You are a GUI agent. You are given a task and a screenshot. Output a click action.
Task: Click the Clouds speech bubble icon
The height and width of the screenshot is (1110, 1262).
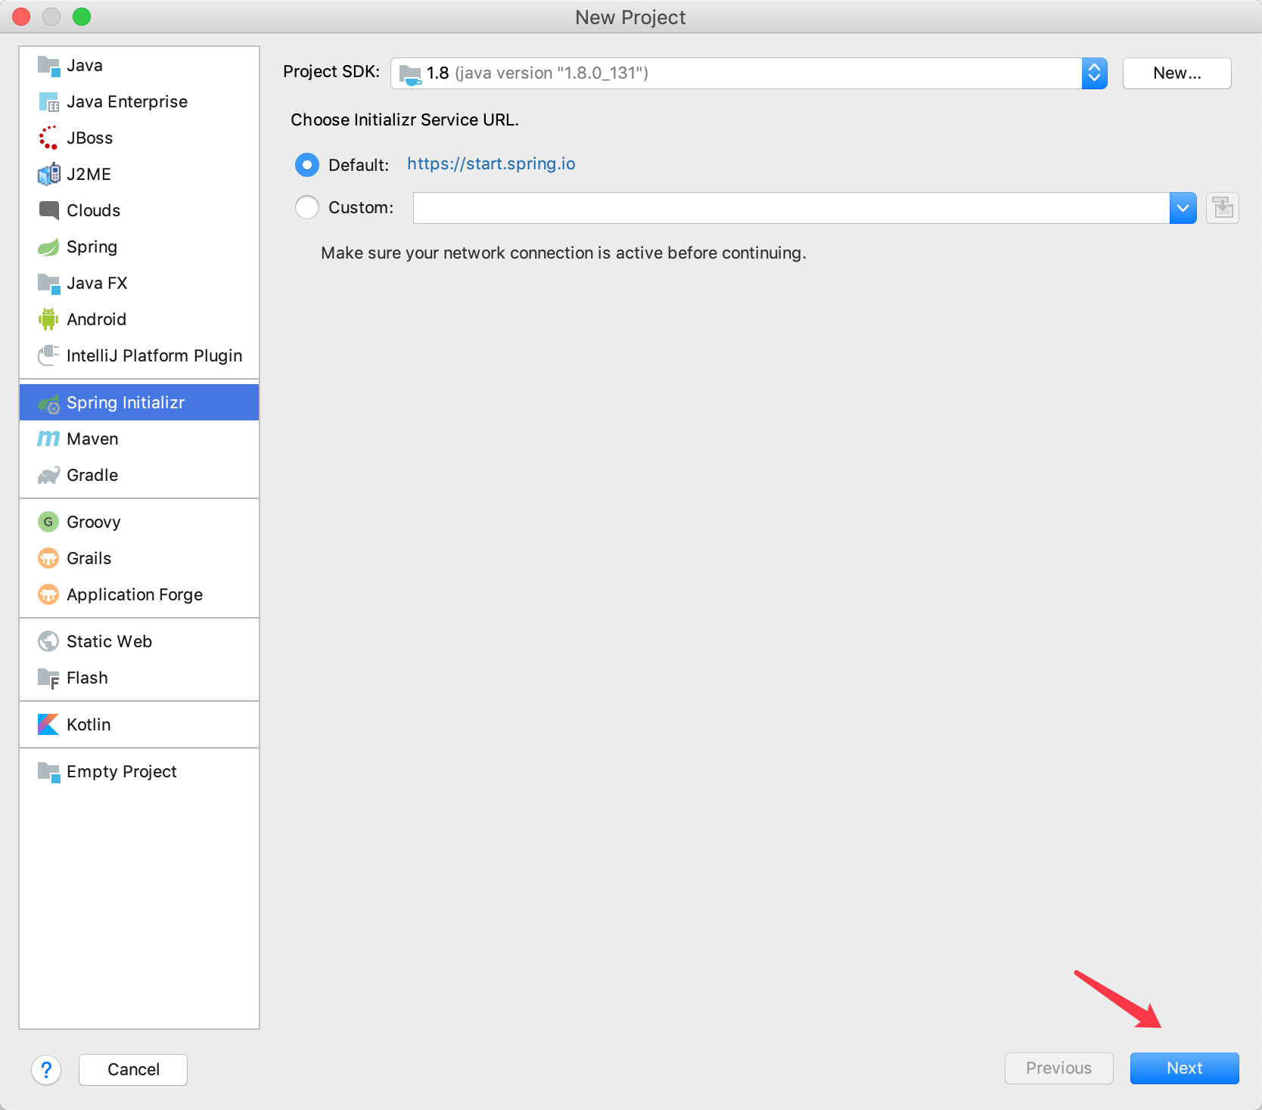click(x=48, y=210)
